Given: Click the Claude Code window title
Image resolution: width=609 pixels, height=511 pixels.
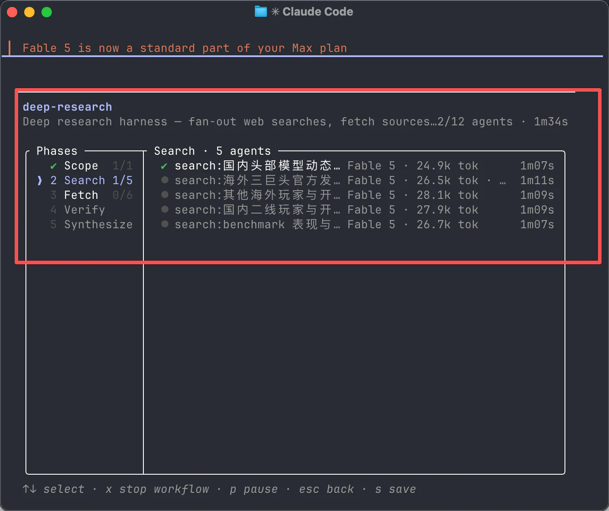Looking at the screenshot, I should point(318,12).
